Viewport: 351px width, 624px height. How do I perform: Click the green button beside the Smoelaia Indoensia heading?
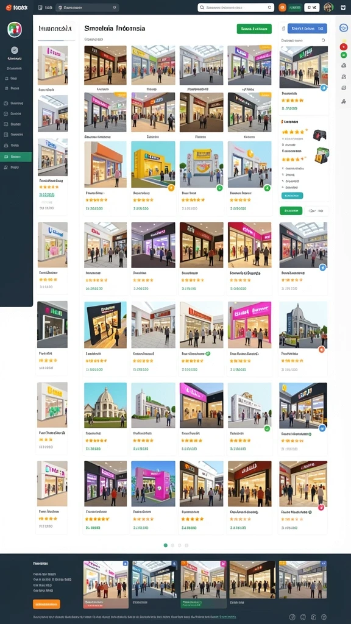254,29
